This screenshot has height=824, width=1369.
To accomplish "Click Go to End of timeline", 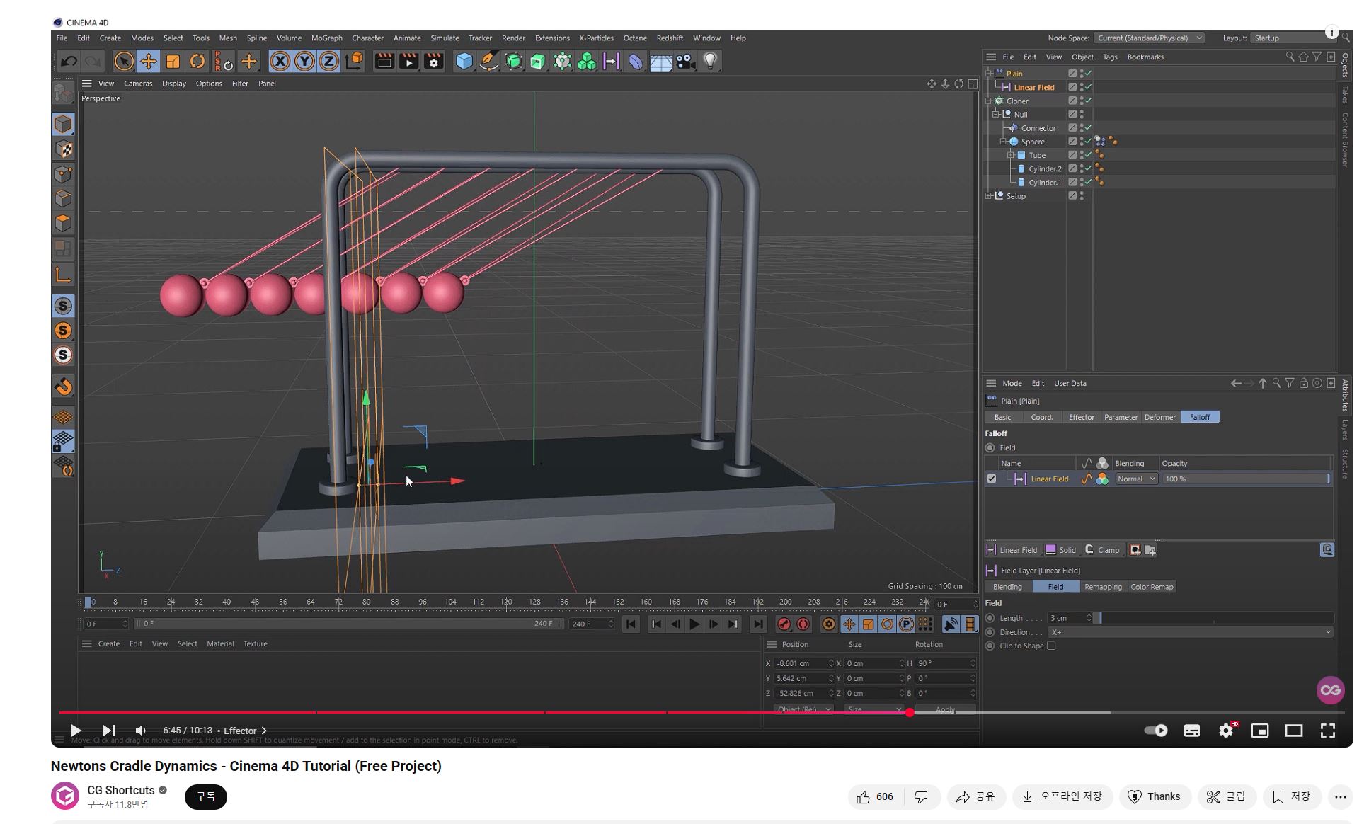I will tap(758, 624).
